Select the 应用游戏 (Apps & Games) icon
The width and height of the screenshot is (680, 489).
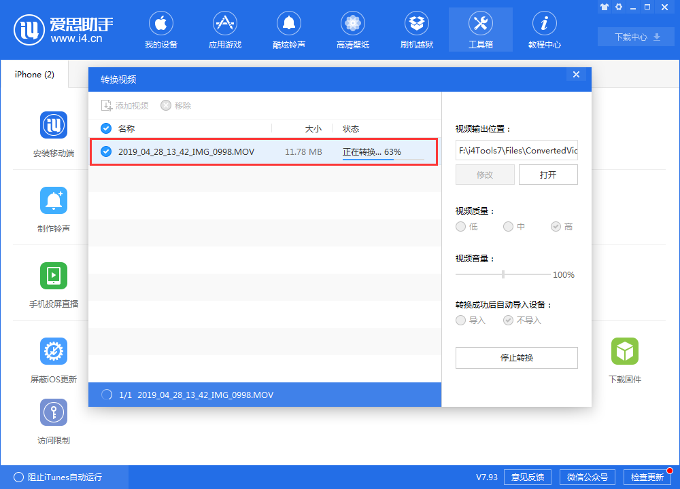[224, 30]
